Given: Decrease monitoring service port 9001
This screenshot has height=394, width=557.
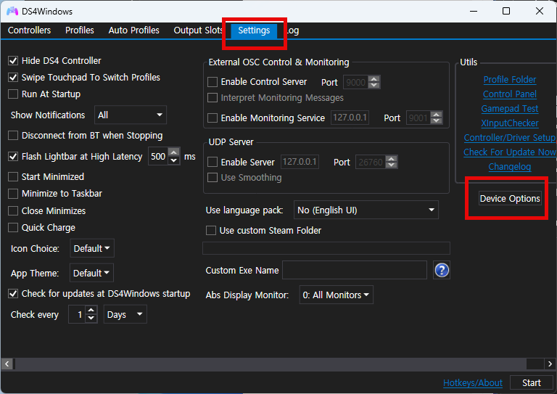Looking at the screenshot, I should (436, 120).
